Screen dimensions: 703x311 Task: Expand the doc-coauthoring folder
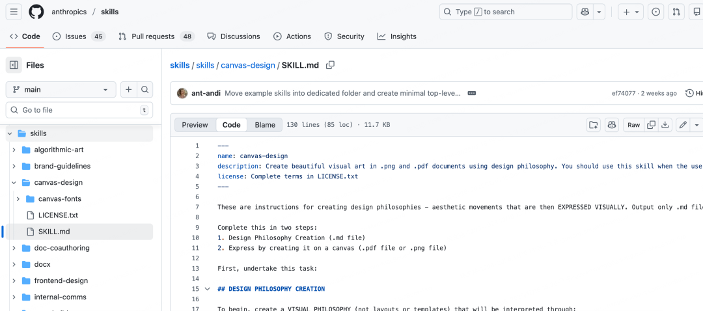(14, 248)
